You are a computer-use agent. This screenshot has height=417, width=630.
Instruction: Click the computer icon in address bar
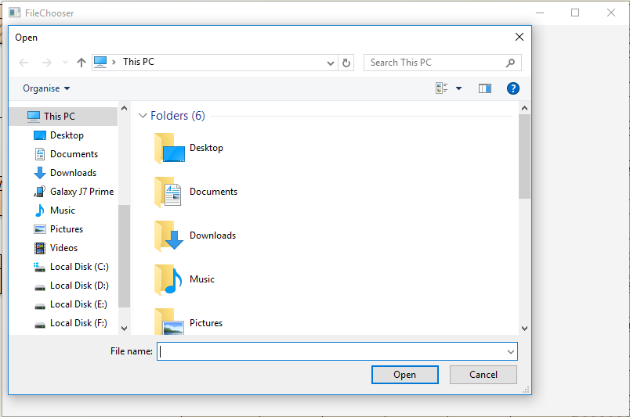click(100, 63)
